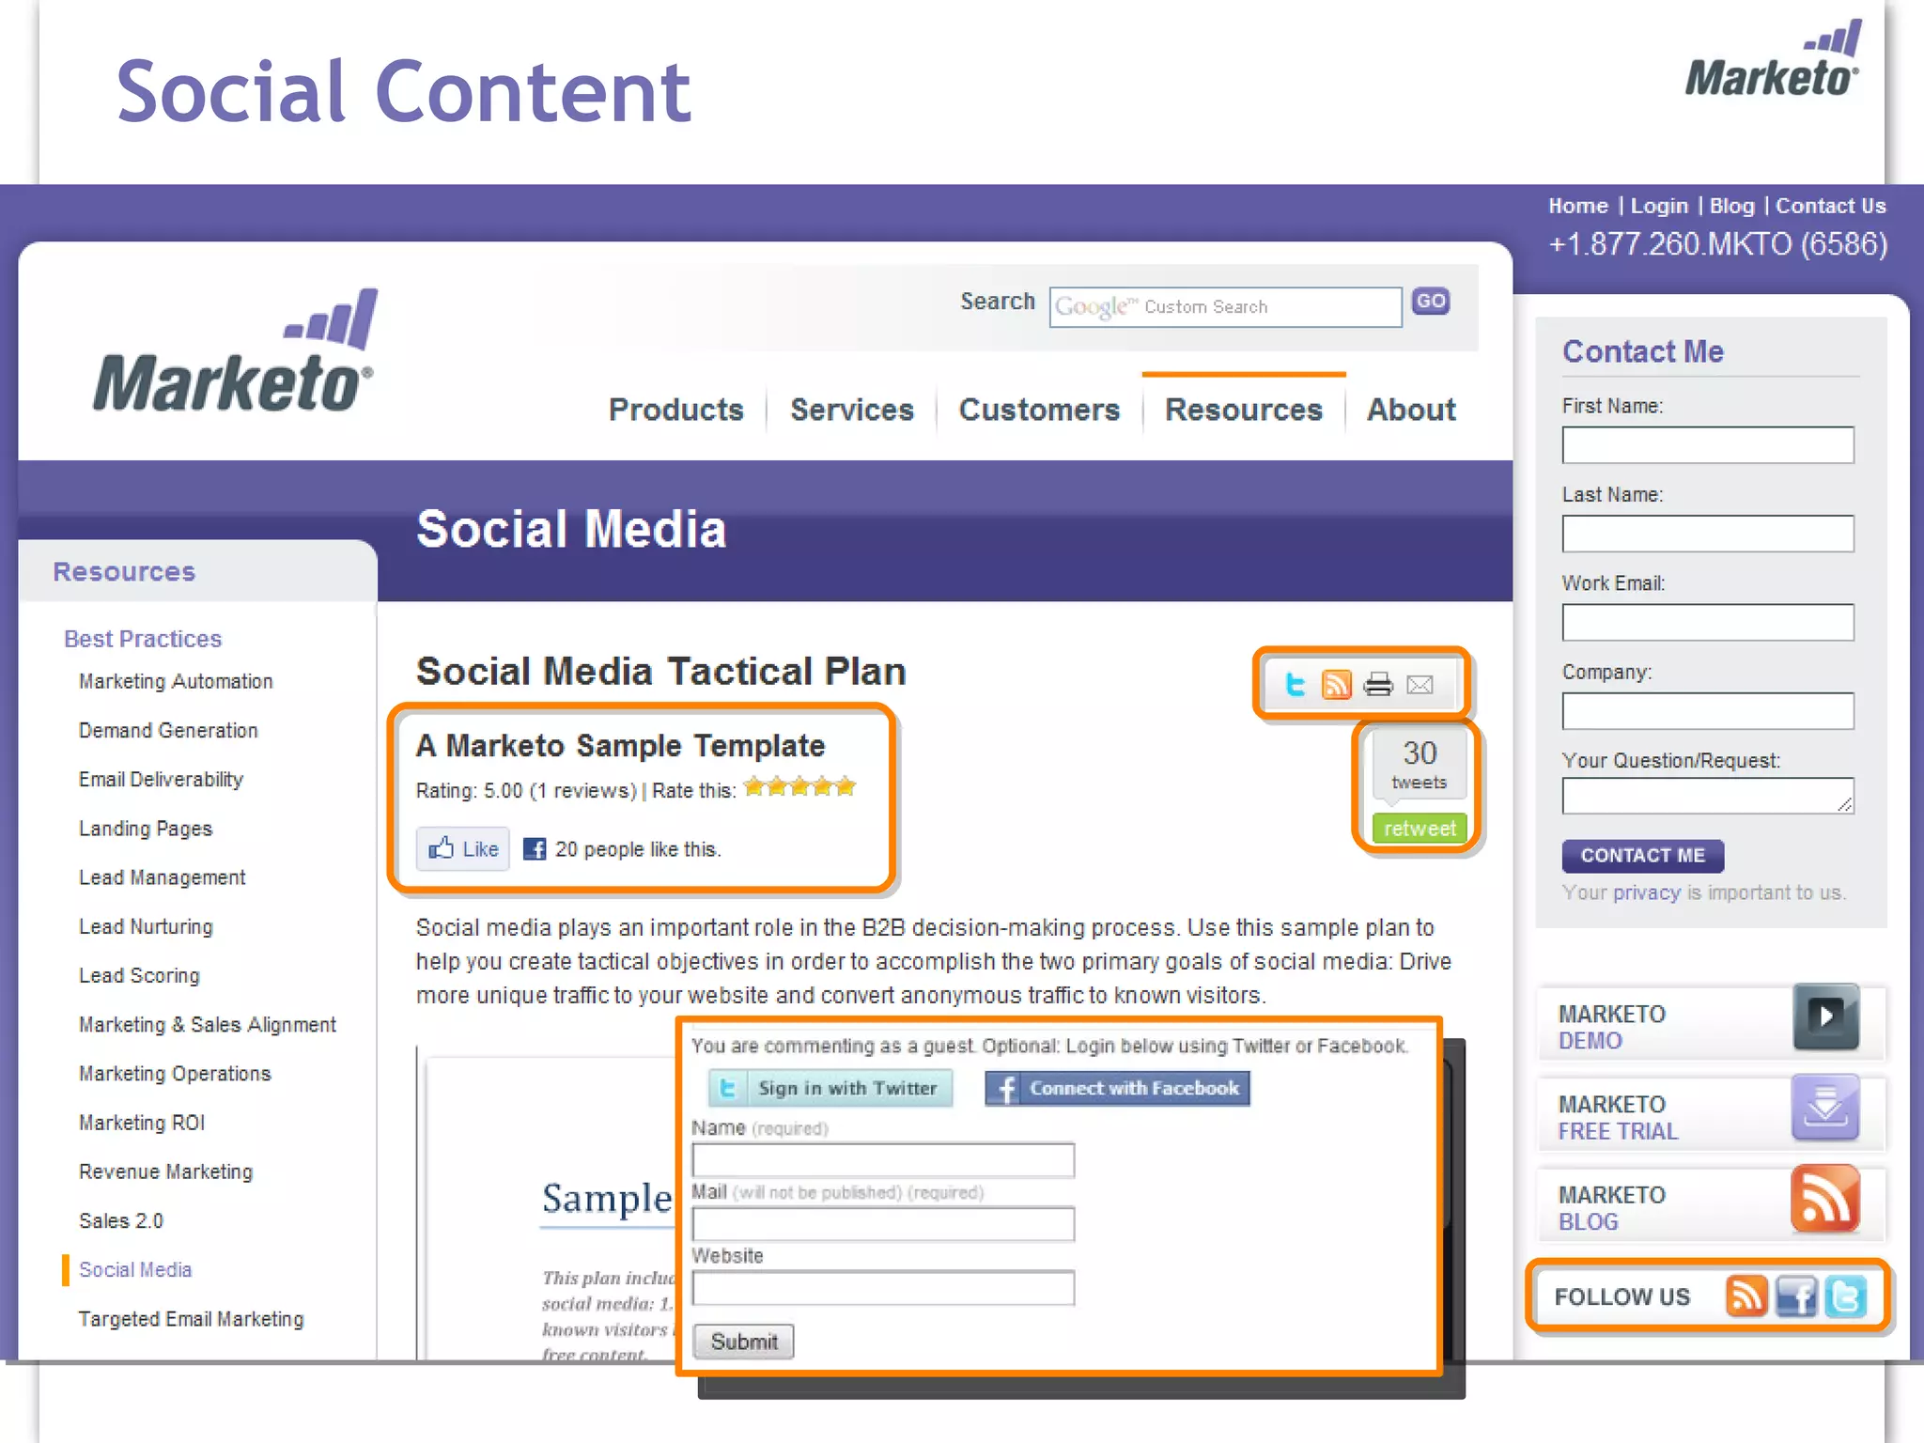The height and width of the screenshot is (1443, 1924).
Task: Click Sign in with Twitter button
Action: tap(830, 1088)
